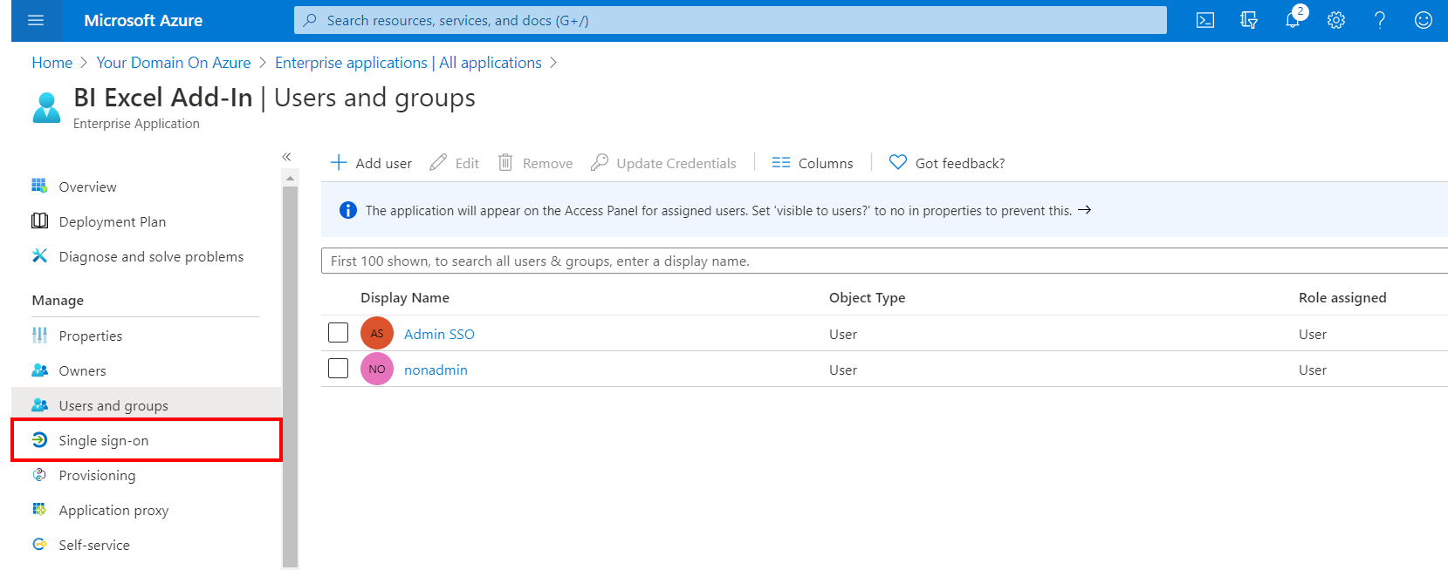Open the notifications bell
The image size is (1448, 570).
point(1293,20)
